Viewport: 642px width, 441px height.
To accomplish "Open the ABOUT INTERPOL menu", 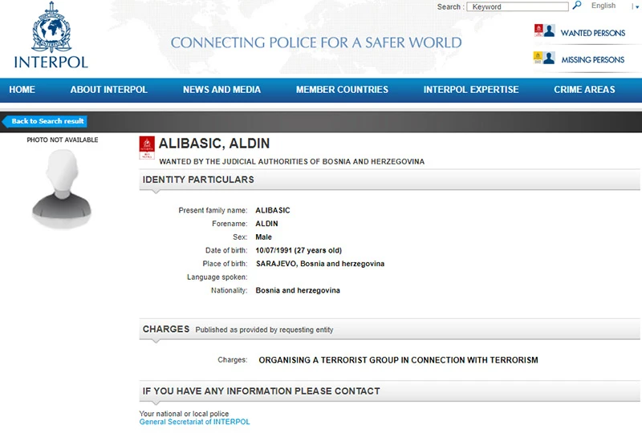I will (x=108, y=90).
